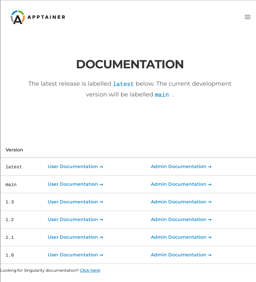
Task: Open User Documentation for latest version
Action: [x=75, y=166]
